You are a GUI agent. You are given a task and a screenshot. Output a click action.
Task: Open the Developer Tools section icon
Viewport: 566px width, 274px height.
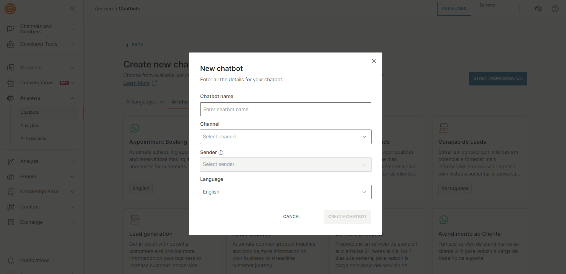pyautogui.click(x=11, y=44)
